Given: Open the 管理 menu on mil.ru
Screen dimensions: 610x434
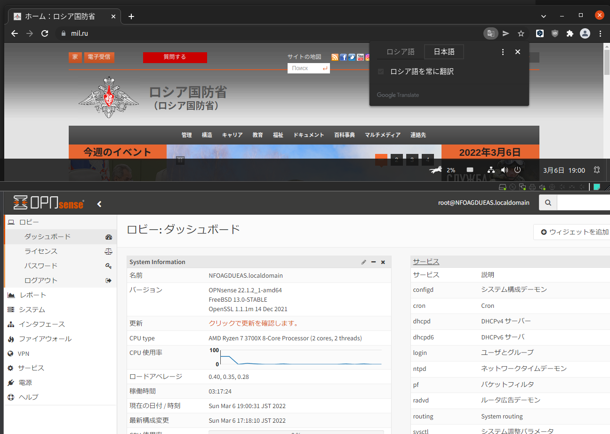Looking at the screenshot, I should [x=186, y=135].
